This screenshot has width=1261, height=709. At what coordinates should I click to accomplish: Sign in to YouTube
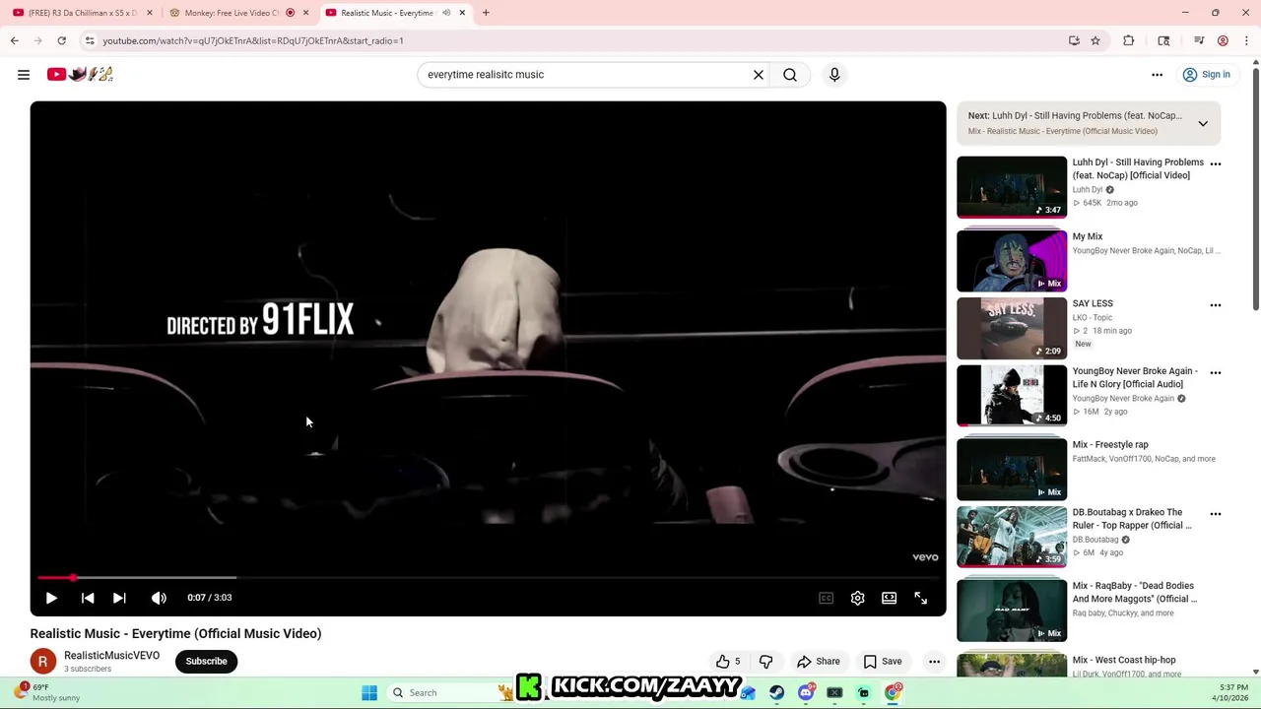pyautogui.click(x=1206, y=74)
